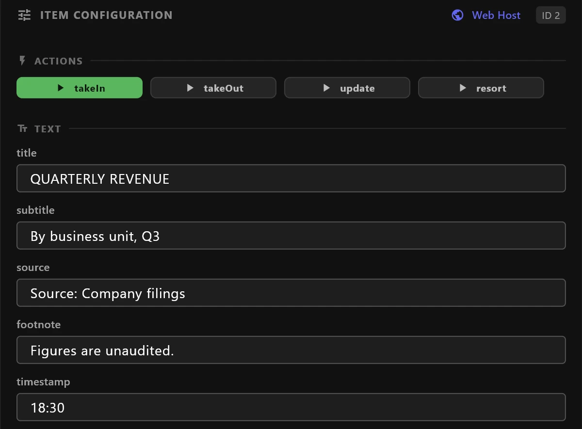Run the update action
Viewport: 582px width, 429px height.
347,88
